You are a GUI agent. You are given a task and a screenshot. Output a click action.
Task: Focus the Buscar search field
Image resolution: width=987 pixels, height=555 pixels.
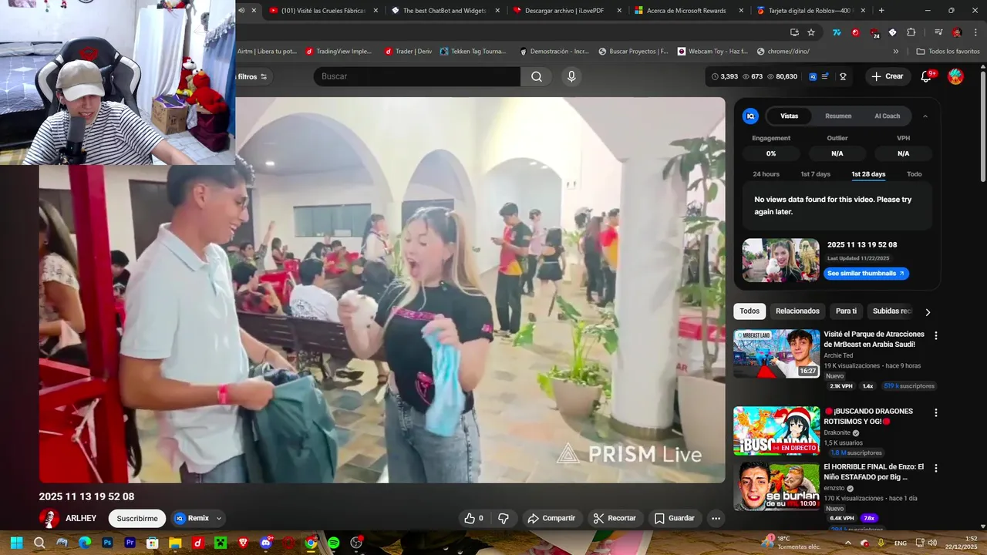417,76
